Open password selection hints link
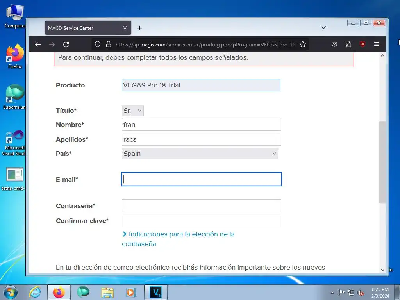400x300 pixels. click(178, 239)
